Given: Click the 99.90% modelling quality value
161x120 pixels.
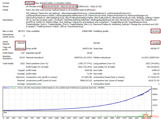Looking at the screenshot, I should point(156,31).
